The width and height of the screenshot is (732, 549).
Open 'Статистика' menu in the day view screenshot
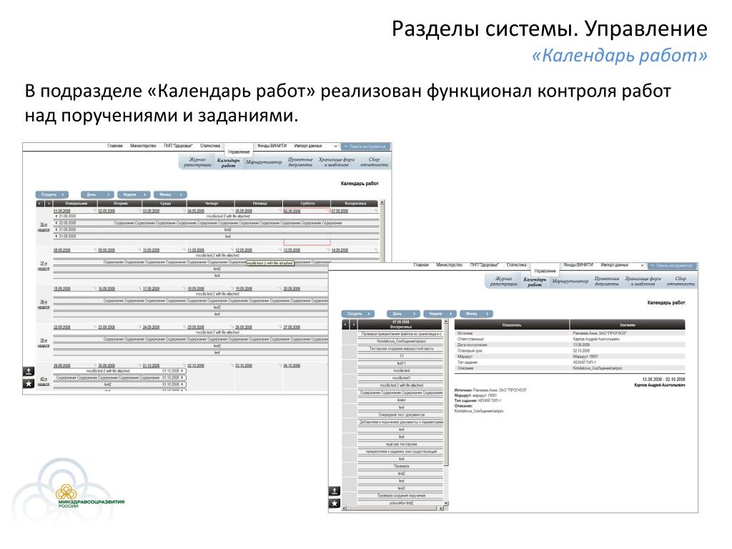[x=516, y=265]
